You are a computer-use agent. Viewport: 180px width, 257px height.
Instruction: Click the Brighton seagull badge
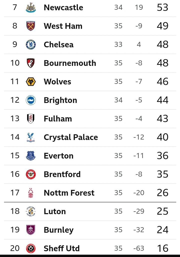point(31,100)
